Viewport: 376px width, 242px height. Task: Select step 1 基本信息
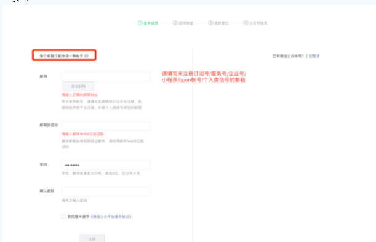[x=148, y=23]
